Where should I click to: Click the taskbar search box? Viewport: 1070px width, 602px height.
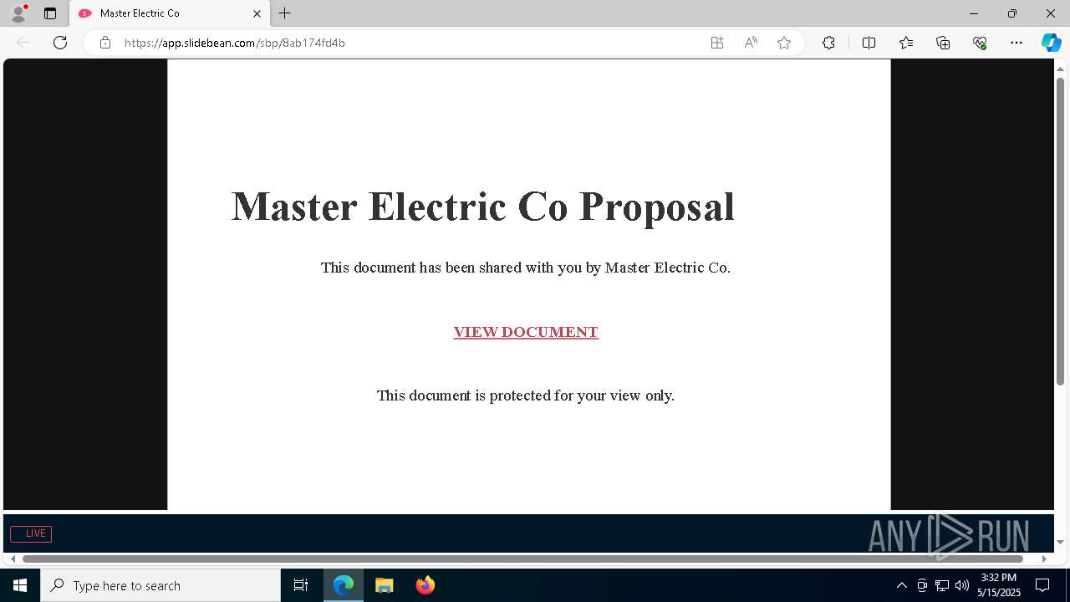tap(160, 585)
